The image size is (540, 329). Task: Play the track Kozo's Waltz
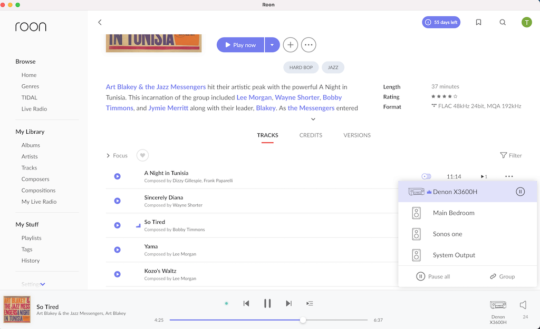click(x=118, y=274)
